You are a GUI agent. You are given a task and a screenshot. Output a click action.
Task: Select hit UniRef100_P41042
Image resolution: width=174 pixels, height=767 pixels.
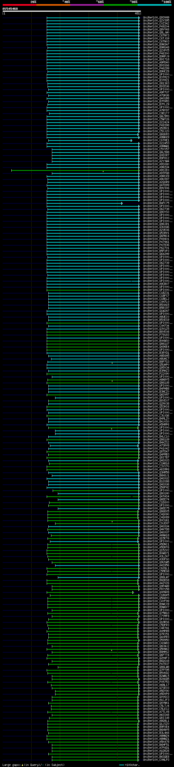(x=156, y=448)
